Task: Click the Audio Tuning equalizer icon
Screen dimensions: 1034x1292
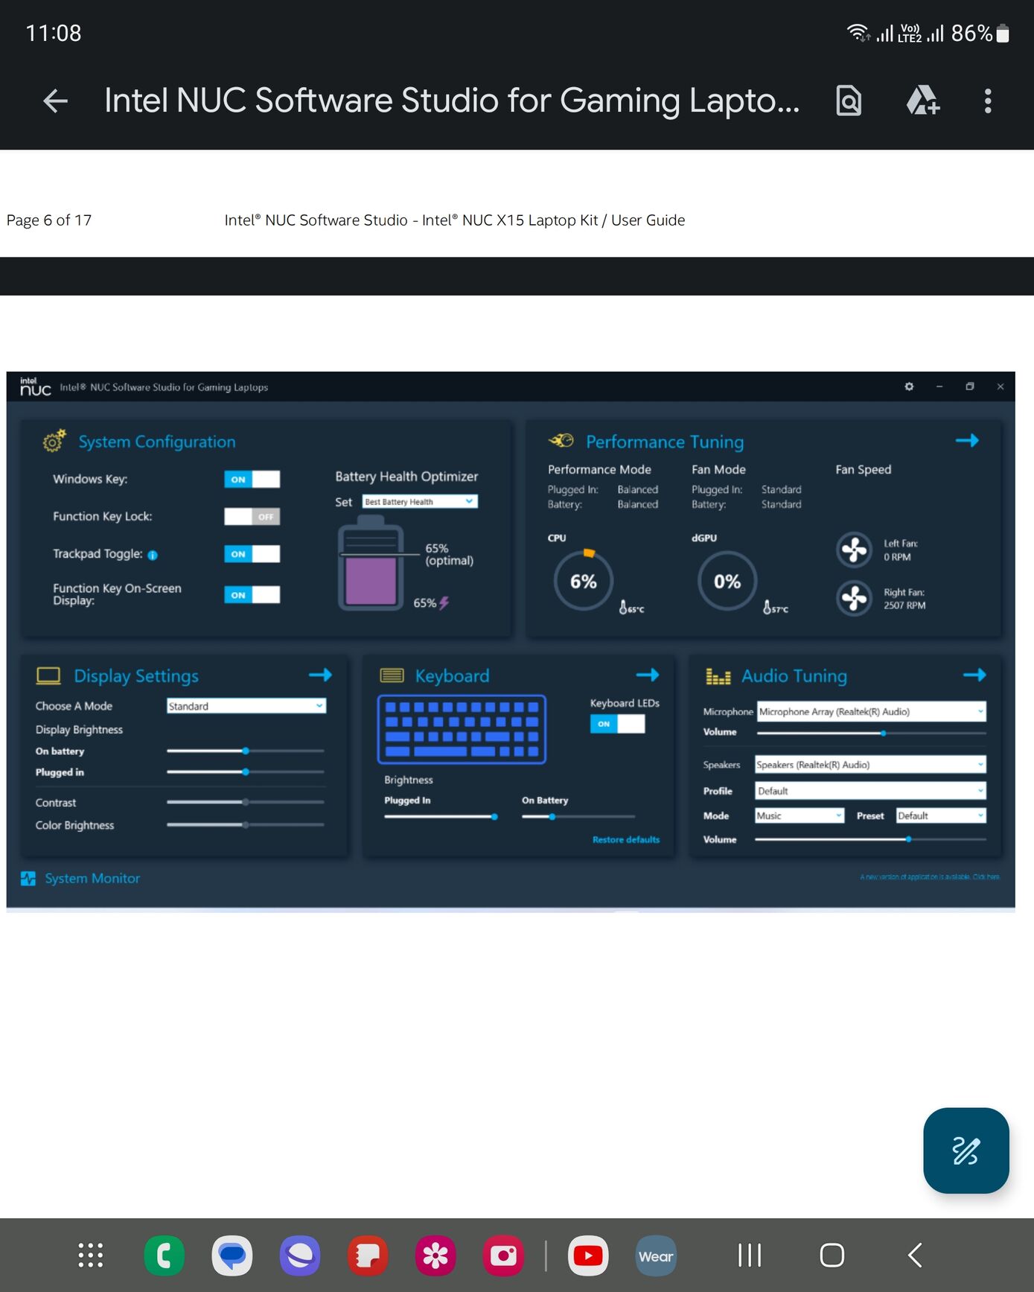Action: (x=718, y=676)
